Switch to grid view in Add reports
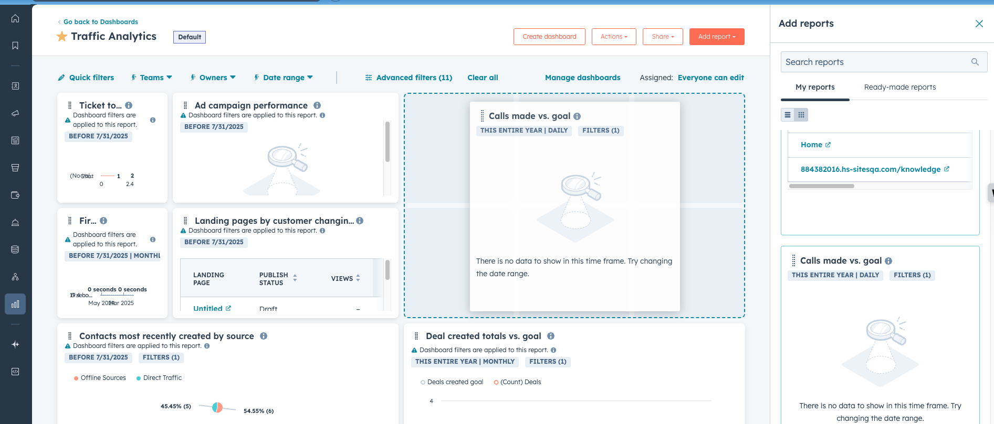The height and width of the screenshot is (424, 994). pyautogui.click(x=801, y=115)
